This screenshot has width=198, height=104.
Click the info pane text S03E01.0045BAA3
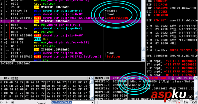click(17, 63)
